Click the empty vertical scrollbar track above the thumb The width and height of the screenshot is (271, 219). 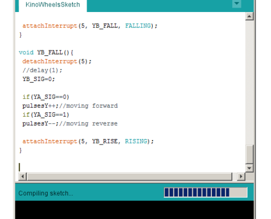tap(249, 83)
